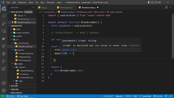Click Go Live in the status bar
The height and width of the screenshot is (98, 174).
pos(158,96)
